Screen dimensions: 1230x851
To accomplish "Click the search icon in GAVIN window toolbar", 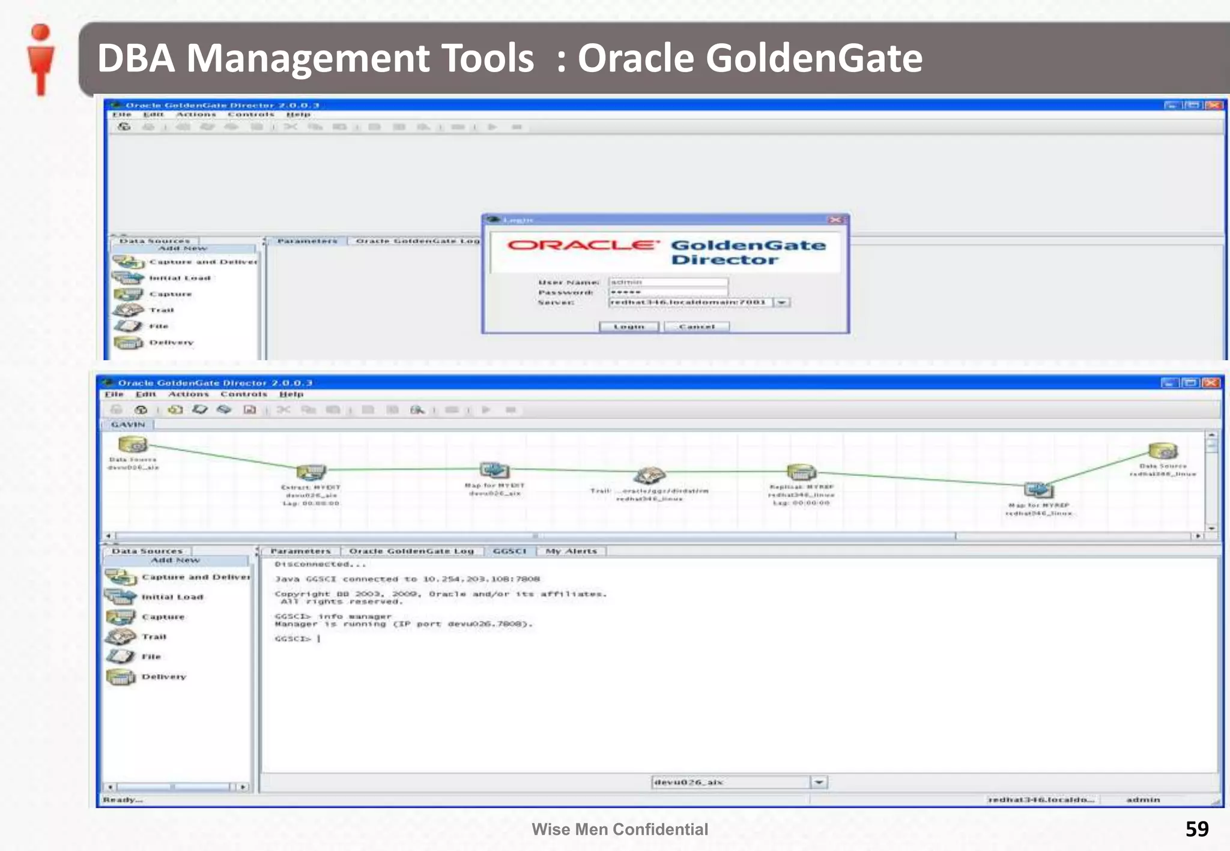I will [x=417, y=409].
